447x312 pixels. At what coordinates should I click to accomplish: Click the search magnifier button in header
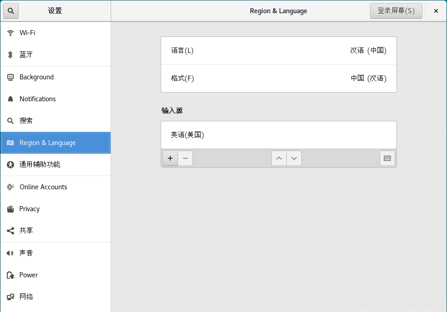coord(11,11)
